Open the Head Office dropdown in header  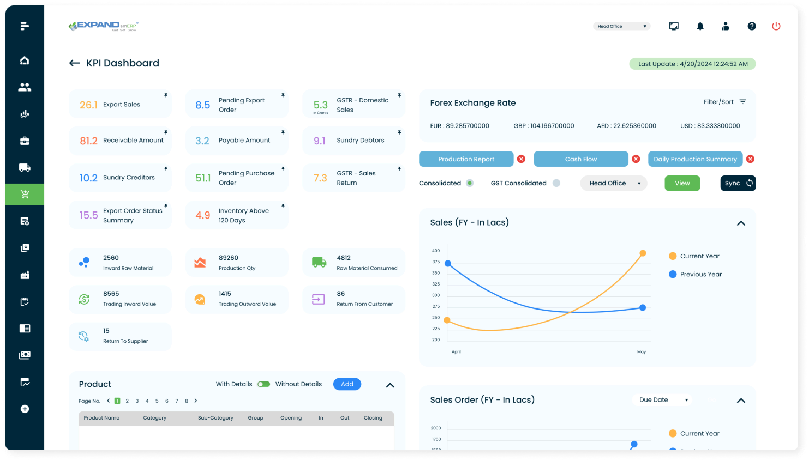pyautogui.click(x=622, y=26)
